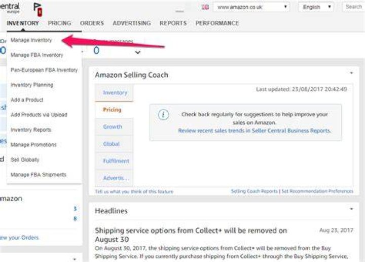Switch to the Advertis... coach tab
This screenshot has width=365, height=262.
114,178
